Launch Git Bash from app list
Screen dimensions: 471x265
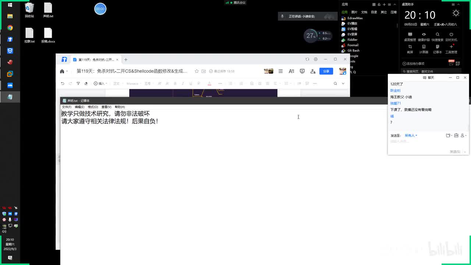click(350, 50)
